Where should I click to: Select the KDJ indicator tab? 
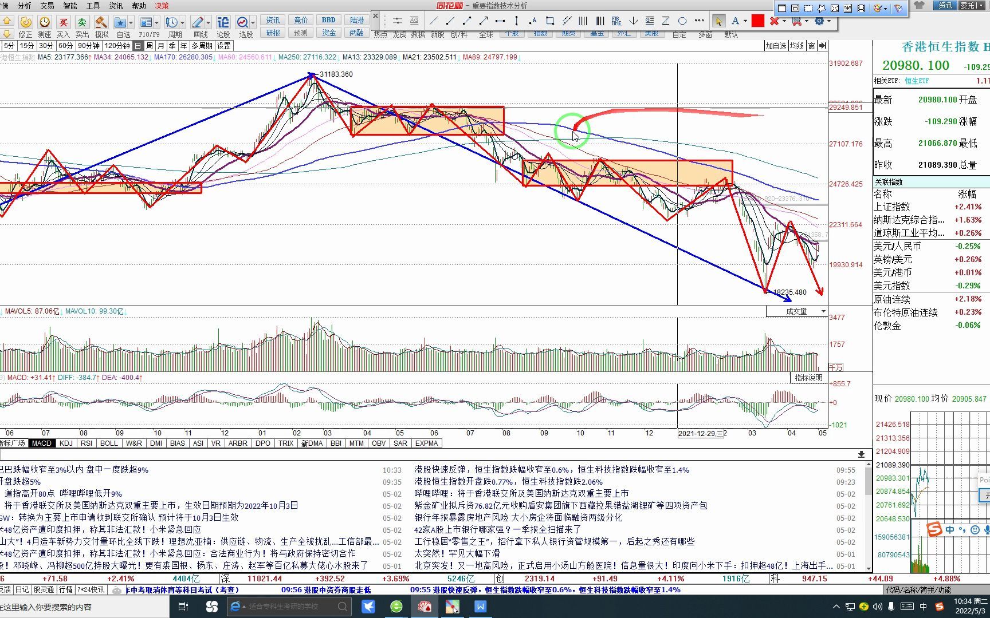[x=66, y=443]
